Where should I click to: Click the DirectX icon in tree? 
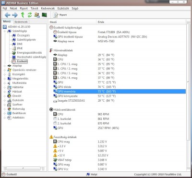pyautogui.click(x=10, y=96)
